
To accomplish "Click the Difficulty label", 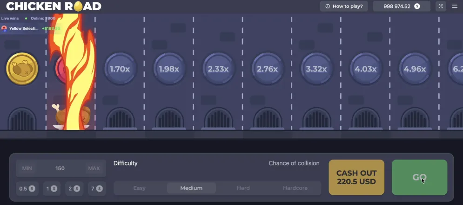I will [126, 163].
